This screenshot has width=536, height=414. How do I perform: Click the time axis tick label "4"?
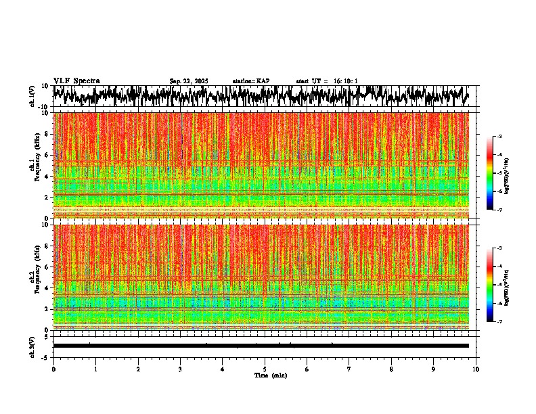coord(222,369)
